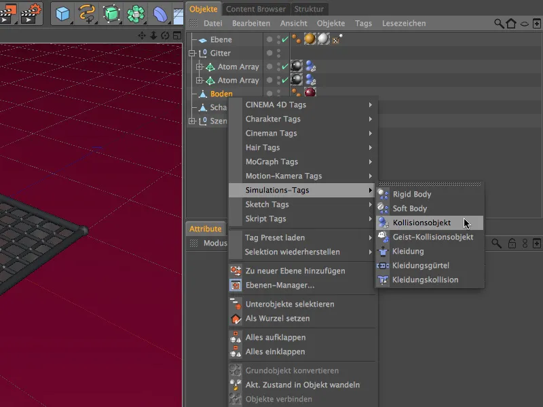Toggle the green checkmark of first Atom Array

[285, 66]
